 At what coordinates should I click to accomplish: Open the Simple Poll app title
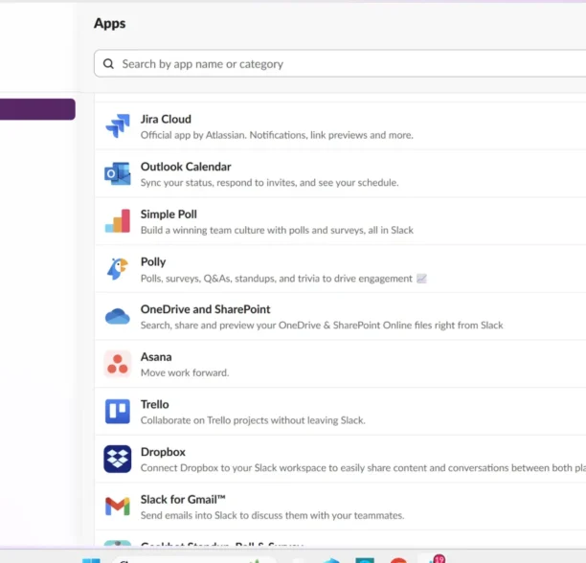coord(169,214)
